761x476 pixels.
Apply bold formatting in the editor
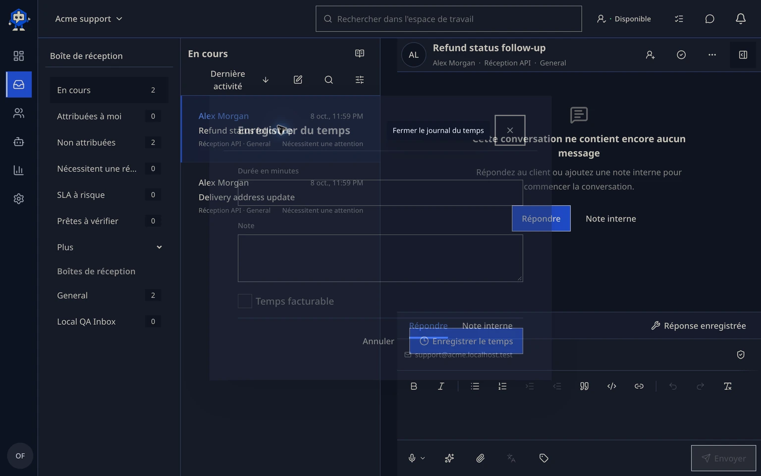tap(414, 386)
